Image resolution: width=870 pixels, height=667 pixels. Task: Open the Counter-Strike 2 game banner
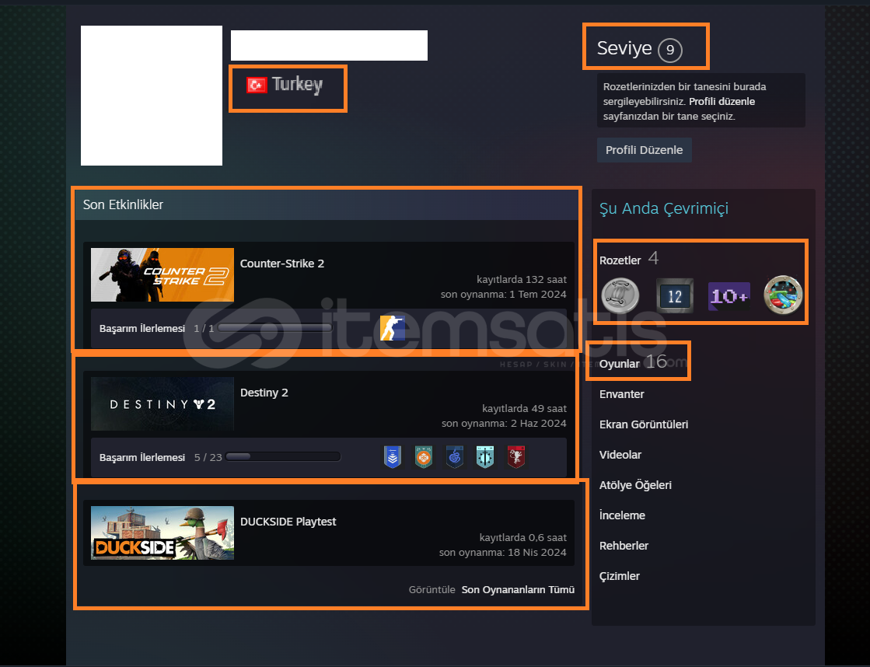(x=162, y=274)
